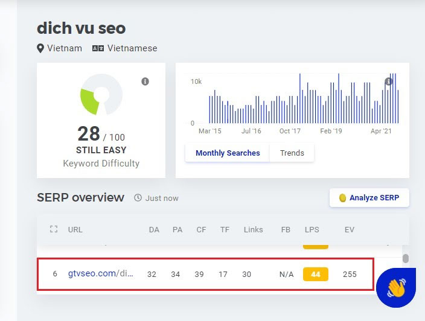
Task: Click the info icon on search volume chart
Action: pos(389,81)
